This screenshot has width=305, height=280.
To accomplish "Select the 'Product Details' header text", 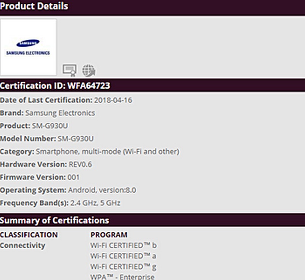I will tap(34, 6).
